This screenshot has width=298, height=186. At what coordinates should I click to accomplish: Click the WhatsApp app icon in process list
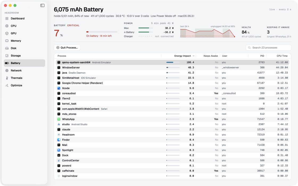59,119
